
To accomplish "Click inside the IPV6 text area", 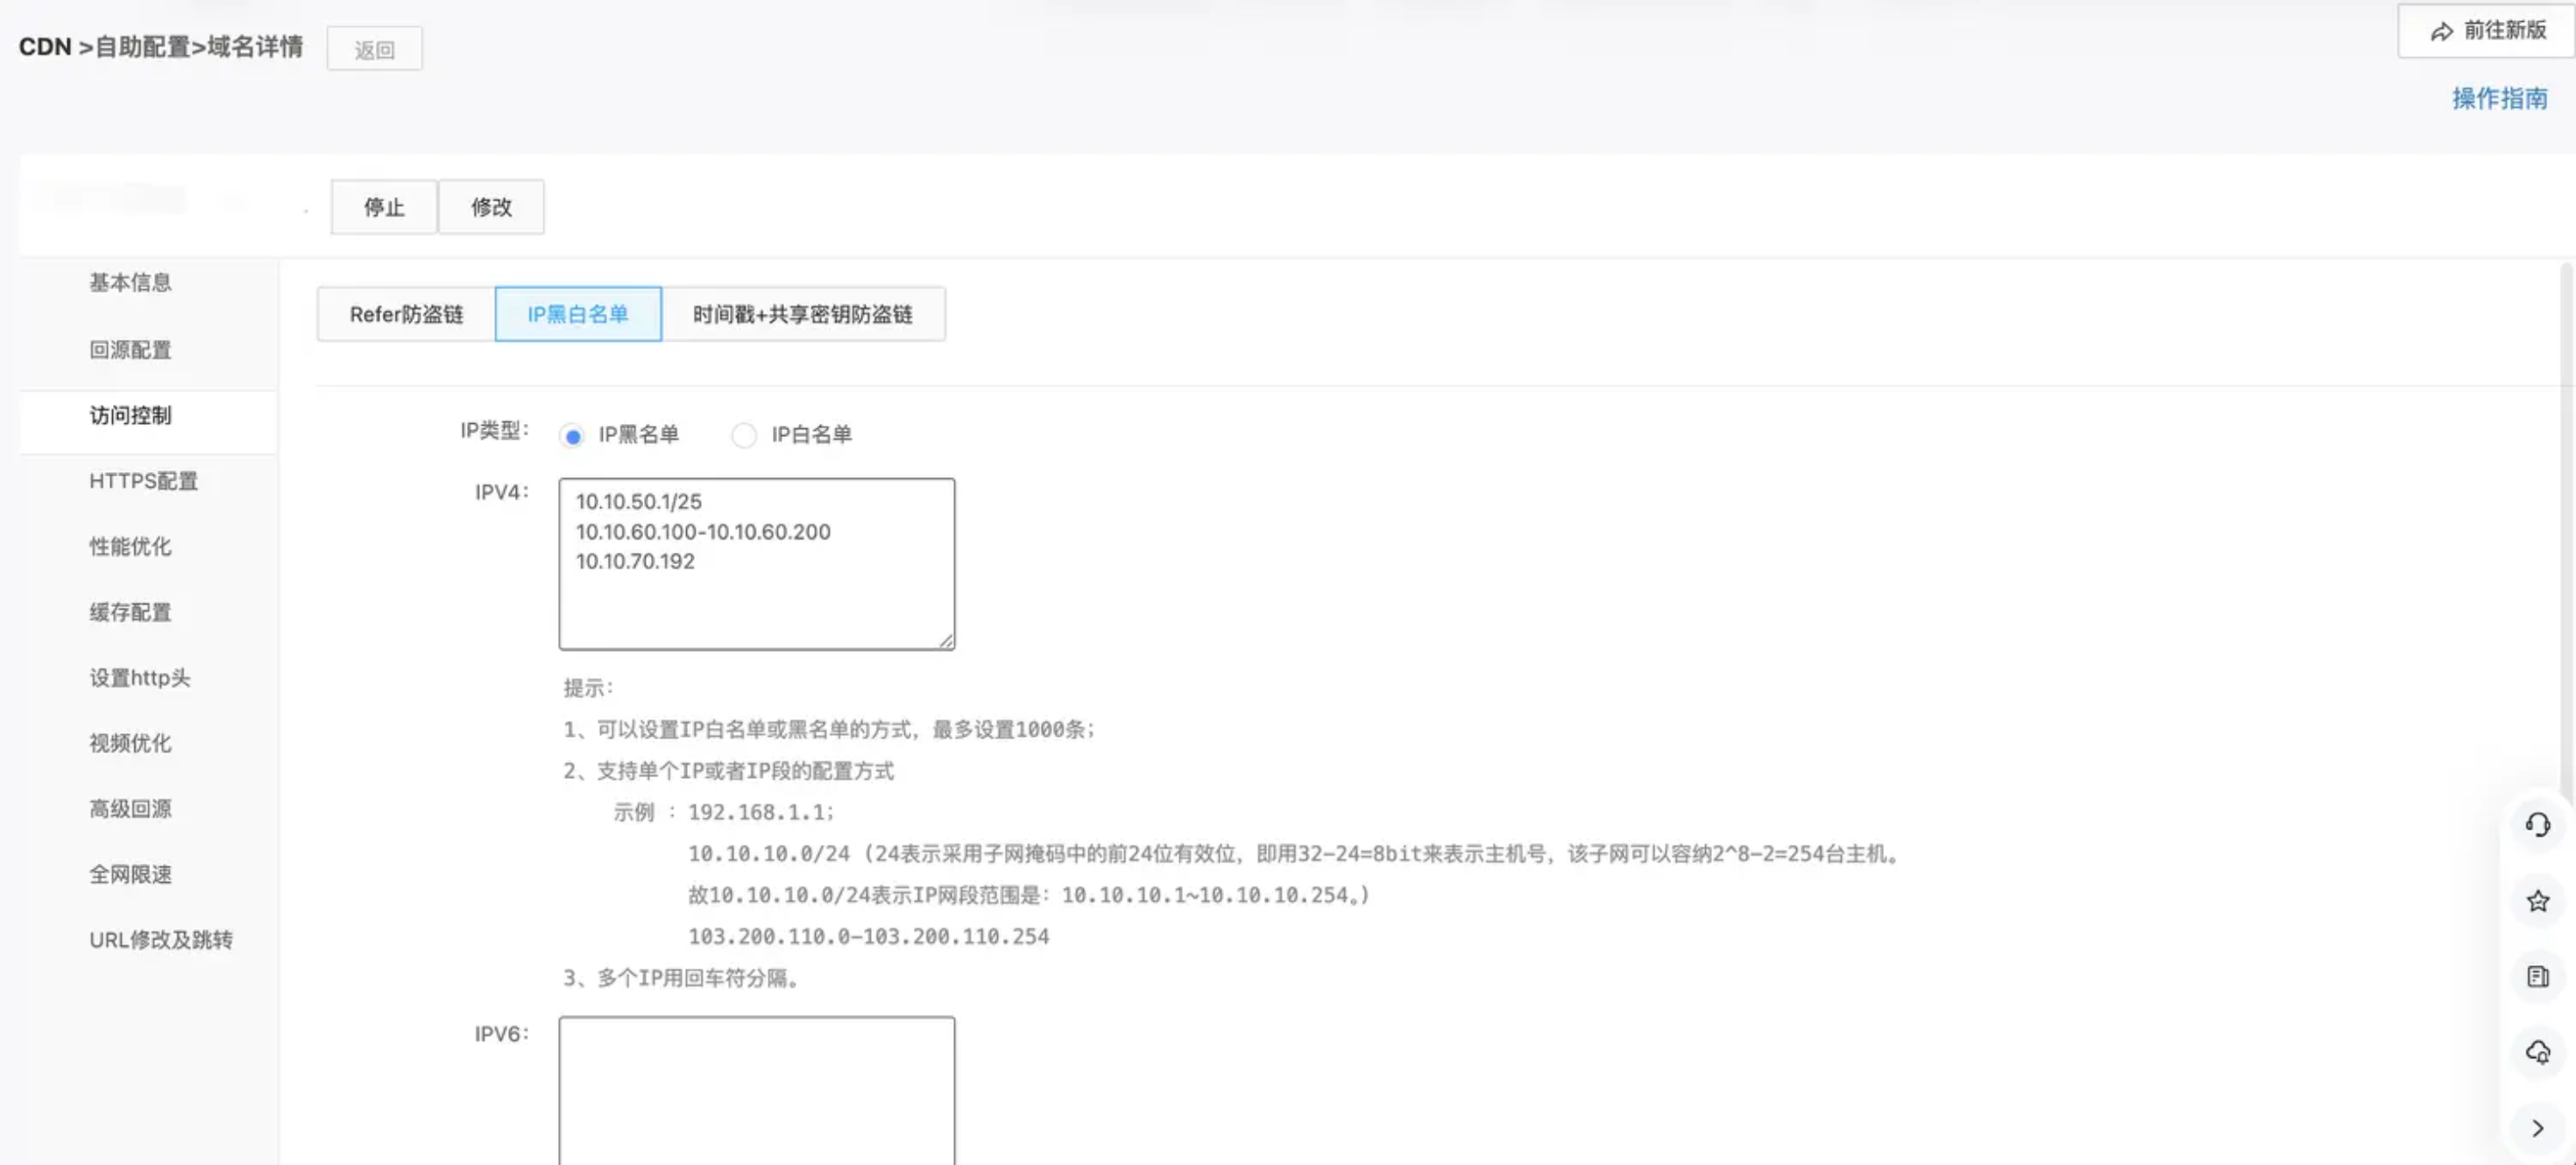I will pyautogui.click(x=756, y=1090).
